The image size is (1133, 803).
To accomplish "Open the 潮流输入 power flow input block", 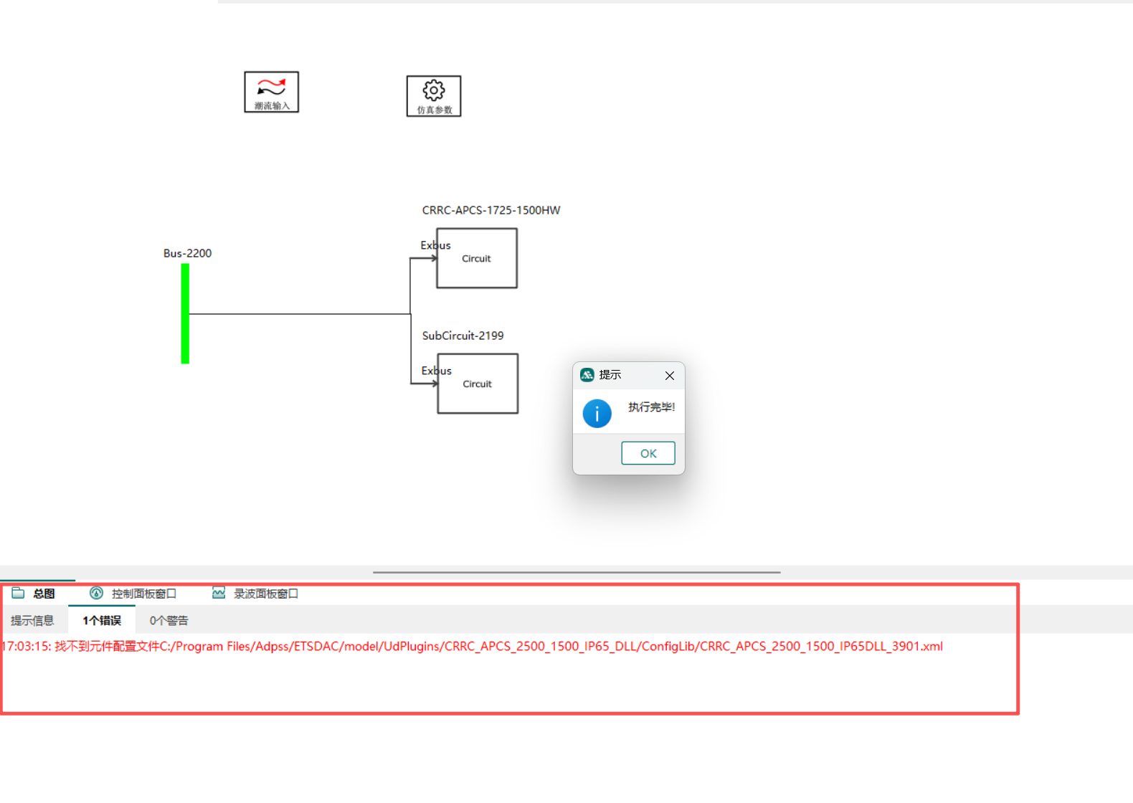I will [x=271, y=92].
